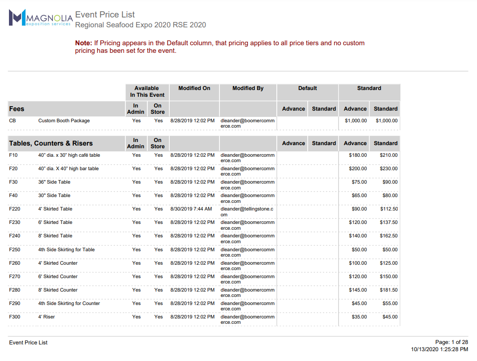Click the F220 4' Skirted Table item code
The height and width of the screenshot is (361, 477).
pyautogui.click(x=14, y=209)
